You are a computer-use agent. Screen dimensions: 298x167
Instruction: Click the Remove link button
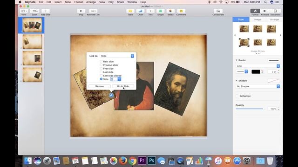pyautogui.click(x=100, y=86)
